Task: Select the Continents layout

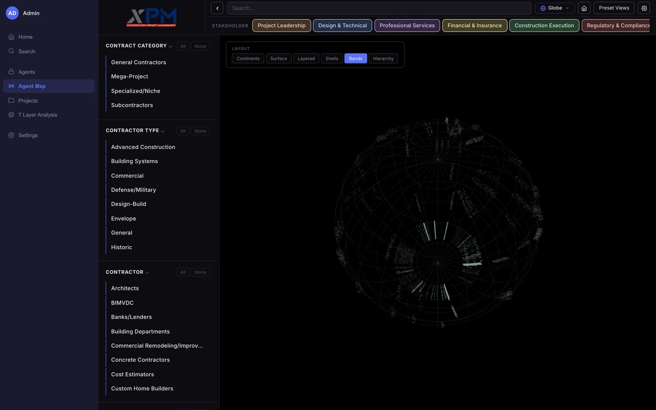Action: click(248, 59)
